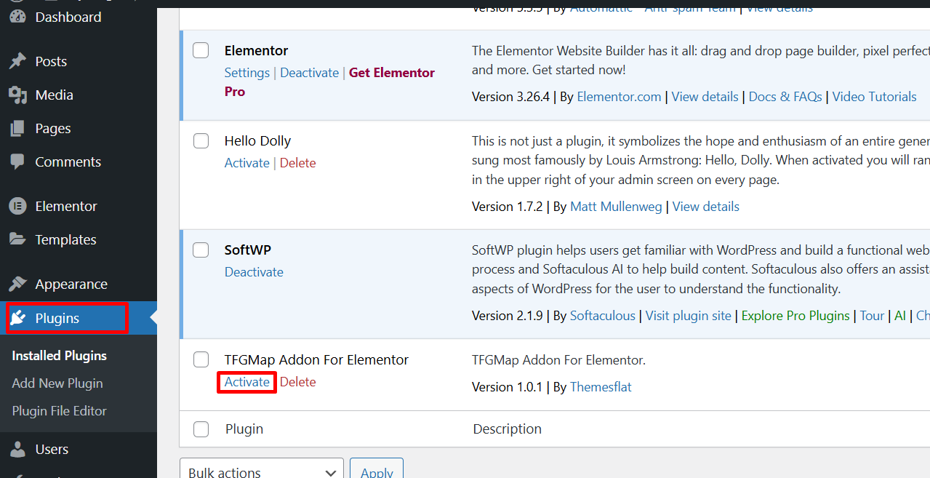Viewport: 930px width, 478px height.
Task: Select Installed Plugins submenu item
Action: [60, 356]
